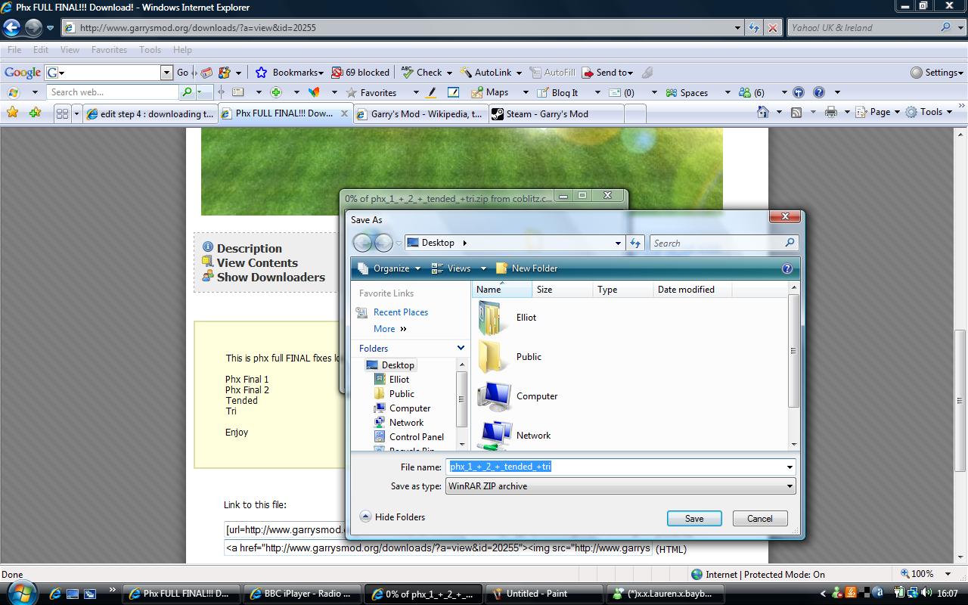The height and width of the screenshot is (605, 968).
Task: Click the Send to icon
Action: [588, 73]
